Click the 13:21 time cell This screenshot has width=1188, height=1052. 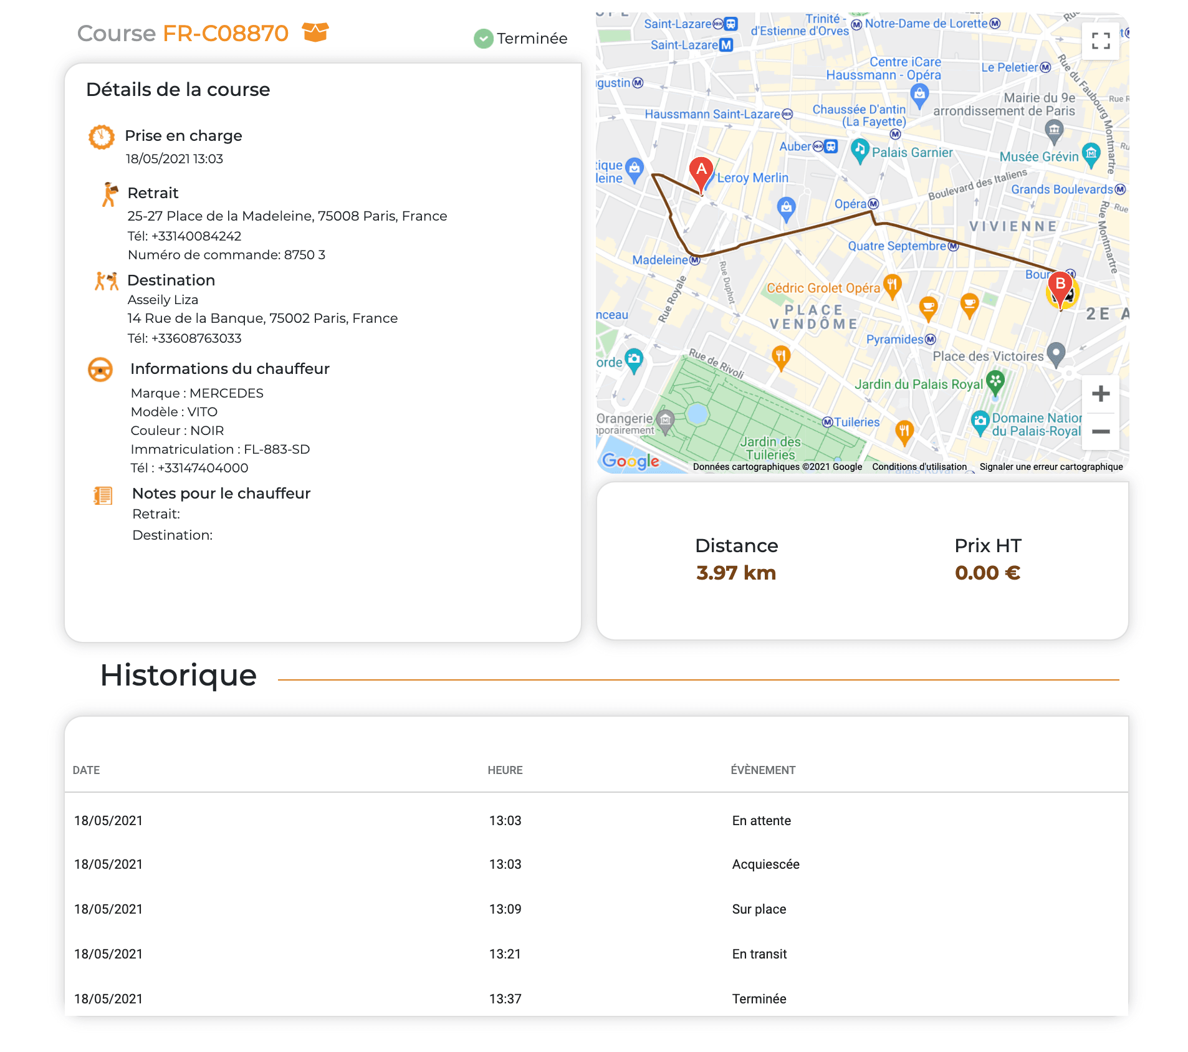click(x=505, y=954)
